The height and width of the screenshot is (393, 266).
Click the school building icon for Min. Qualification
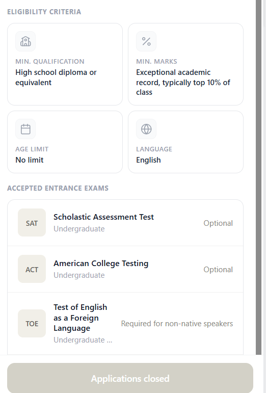point(25,41)
